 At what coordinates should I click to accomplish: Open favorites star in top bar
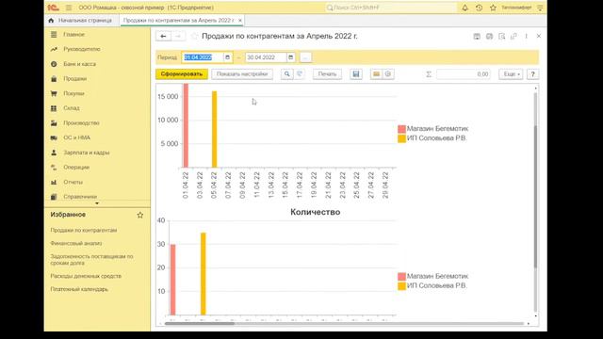[x=493, y=8]
